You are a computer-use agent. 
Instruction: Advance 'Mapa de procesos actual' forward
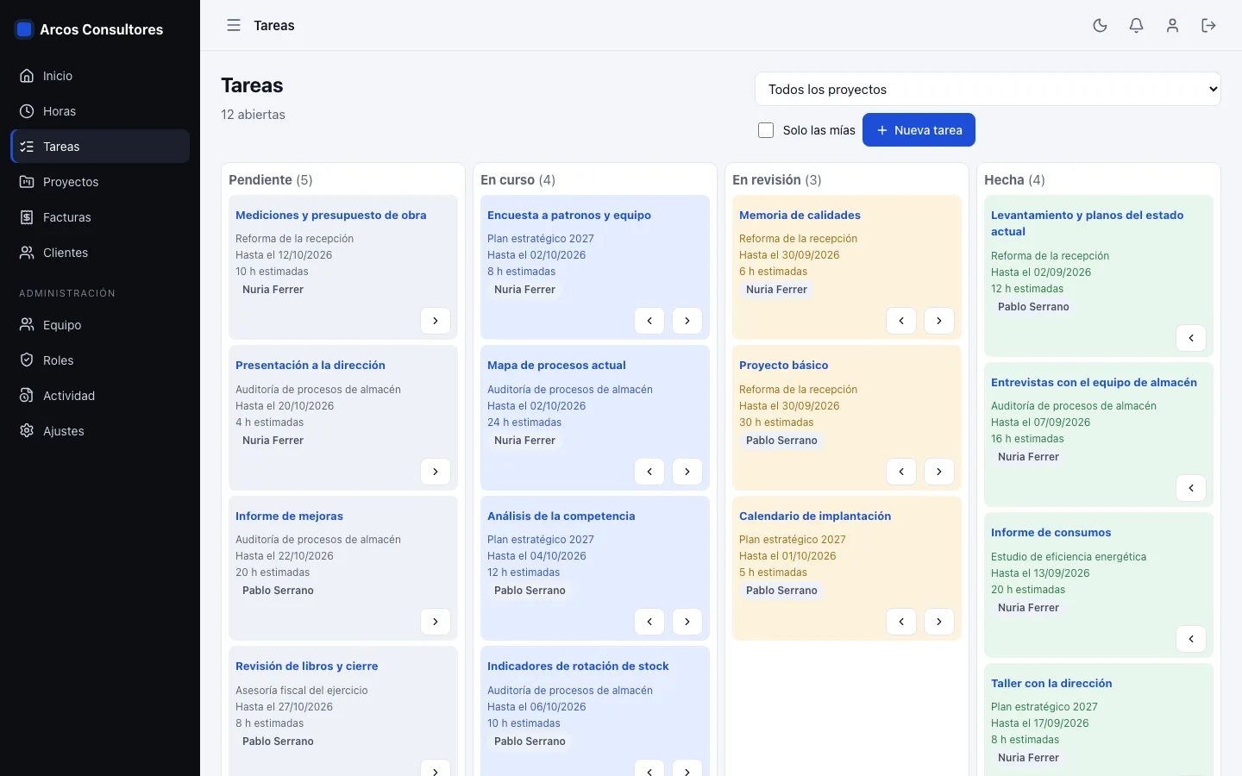coord(687,472)
